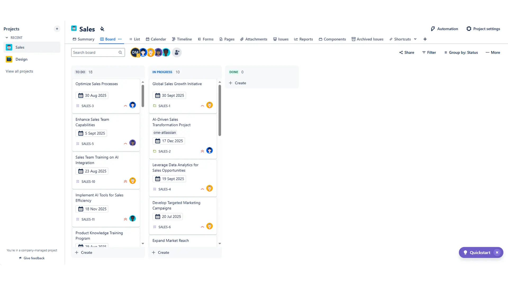This screenshot has height=285, width=508.
Task: Create issue in IN PROGRESS column
Action: point(161,253)
